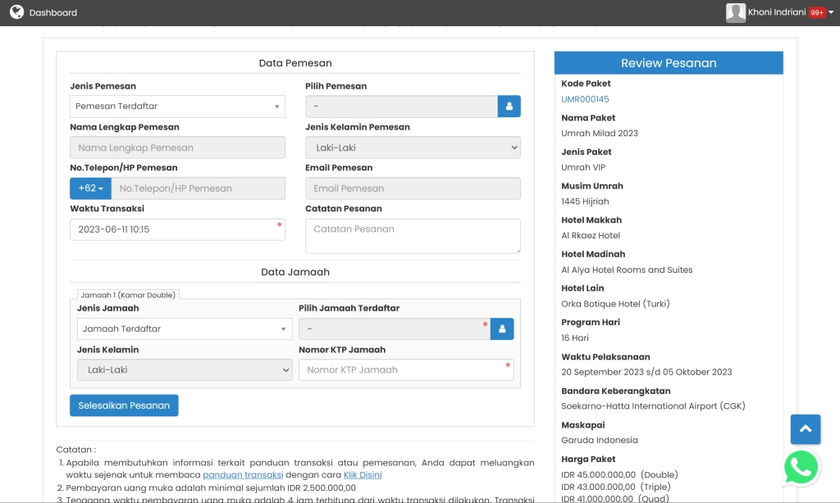Click the user icon beside Pilih Jamaah Terdaftar
This screenshot has width=840, height=503.
502,329
